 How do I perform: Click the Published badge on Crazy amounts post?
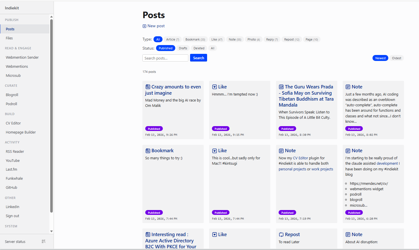pos(154,129)
